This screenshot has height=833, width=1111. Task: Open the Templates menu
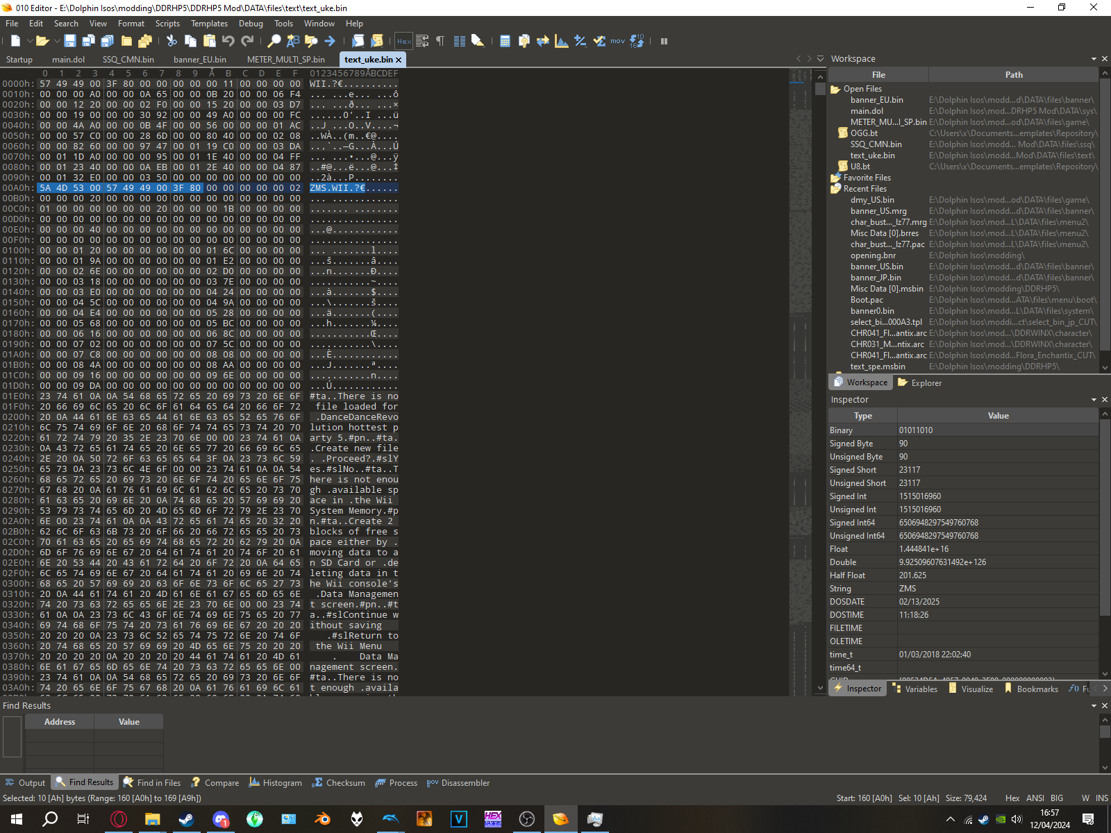click(x=209, y=24)
